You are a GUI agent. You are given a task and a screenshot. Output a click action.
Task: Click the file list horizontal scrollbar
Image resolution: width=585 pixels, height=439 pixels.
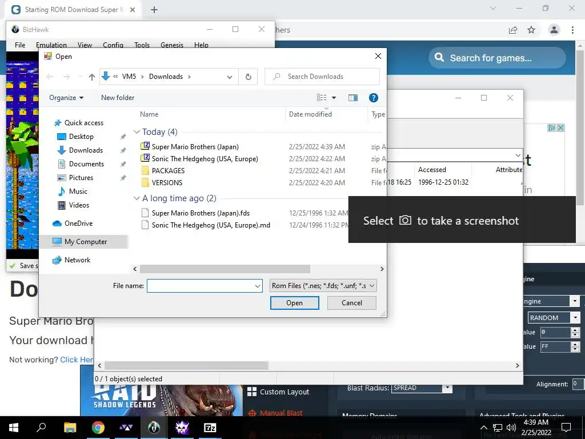[x=225, y=269]
